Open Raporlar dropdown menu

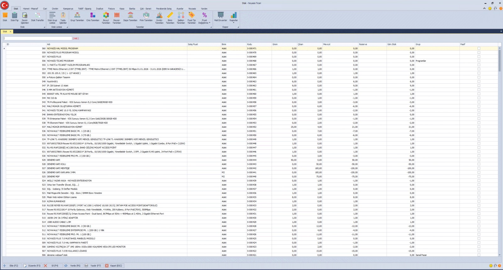click(234, 18)
